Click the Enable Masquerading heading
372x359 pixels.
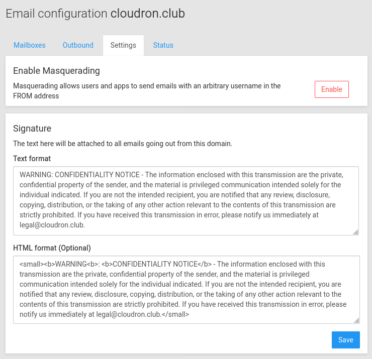[56, 71]
